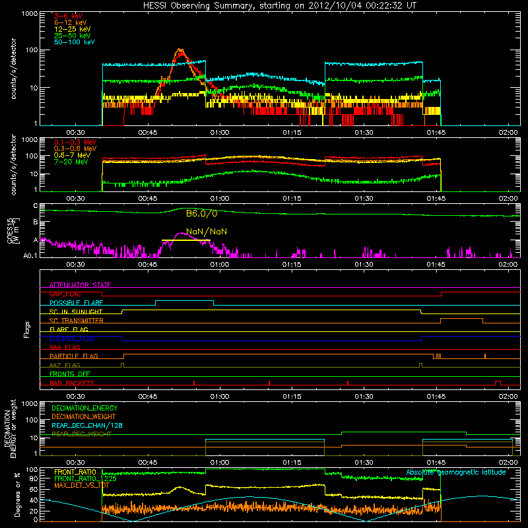Click the raised cyan POSSIBLE_FLARE step segment

point(185,300)
